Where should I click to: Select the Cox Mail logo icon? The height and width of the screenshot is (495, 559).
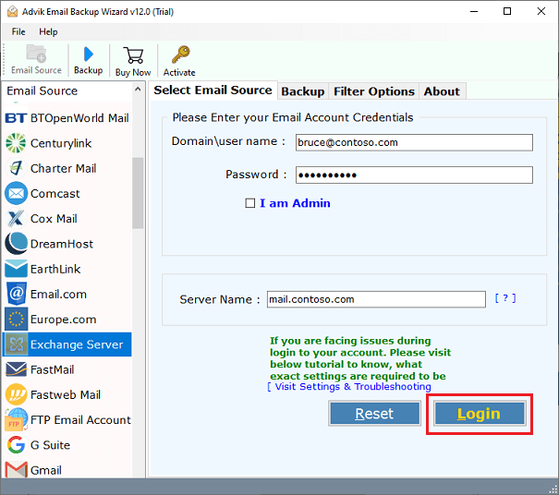coord(16,219)
